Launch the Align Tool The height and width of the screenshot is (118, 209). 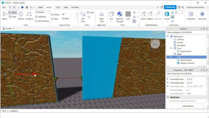pyautogui.click(x=102, y=17)
